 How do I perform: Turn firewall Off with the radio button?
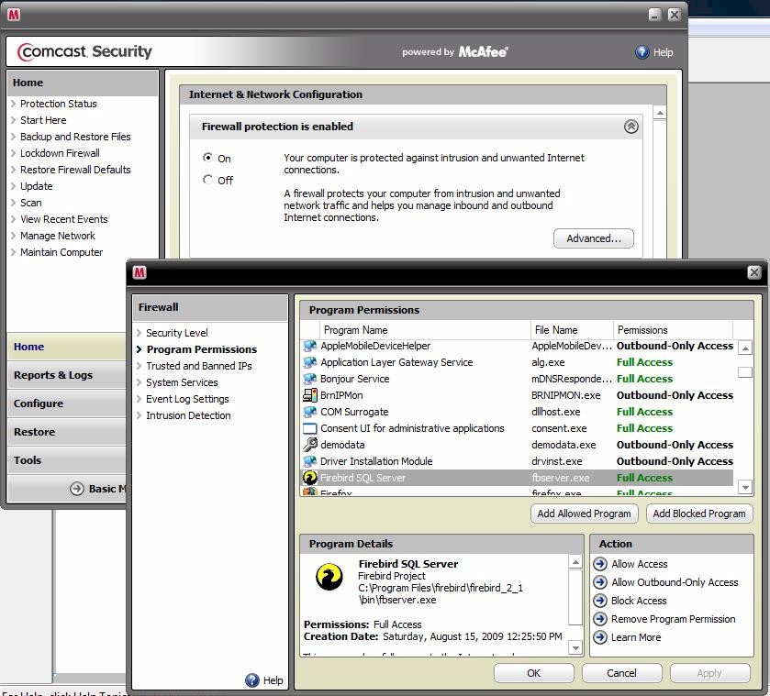(208, 180)
